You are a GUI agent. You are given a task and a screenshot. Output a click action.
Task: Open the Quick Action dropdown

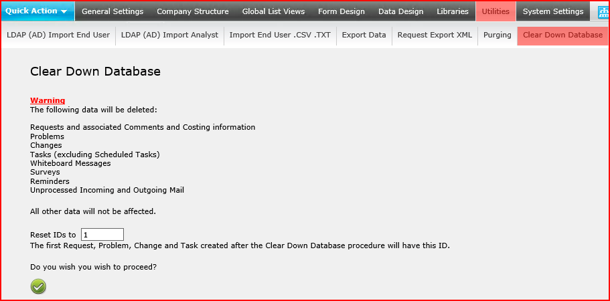click(x=37, y=11)
